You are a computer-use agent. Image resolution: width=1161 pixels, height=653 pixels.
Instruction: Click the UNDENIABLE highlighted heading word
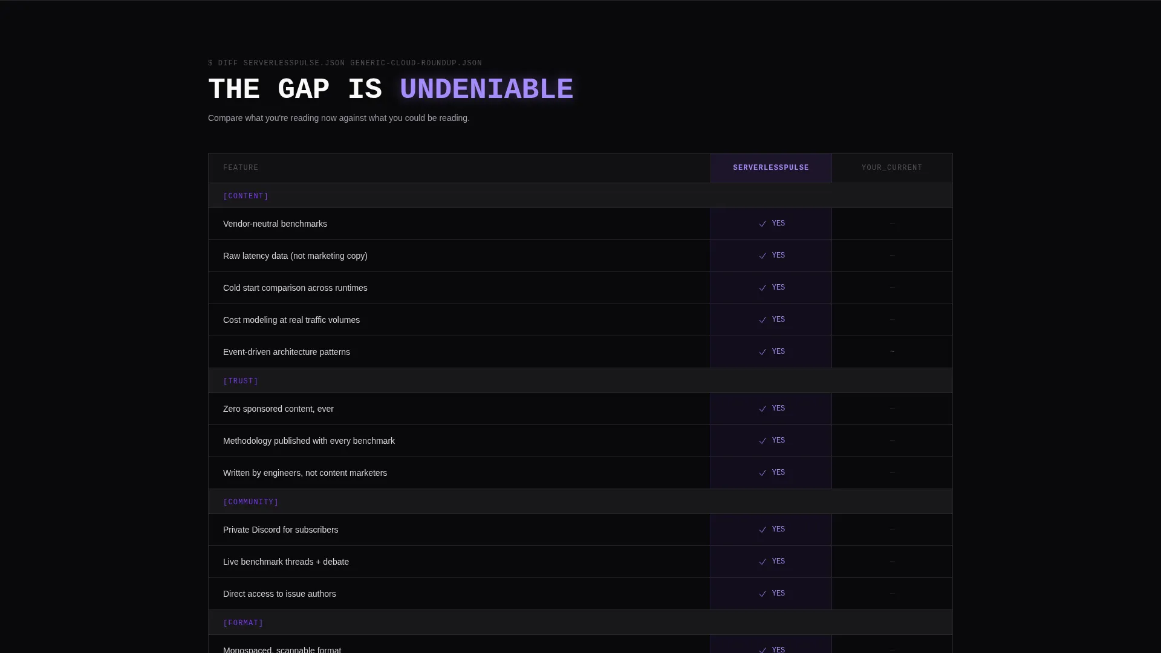pos(486,89)
